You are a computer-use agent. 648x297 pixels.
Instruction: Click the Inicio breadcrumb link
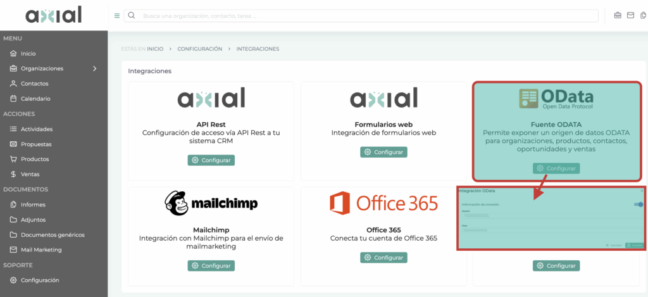pyautogui.click(x=155, y=49)
